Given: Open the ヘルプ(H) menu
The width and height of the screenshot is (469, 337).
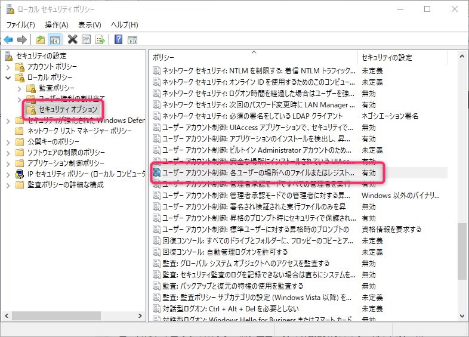Looking at the screenshot, I should coord(125,25).
